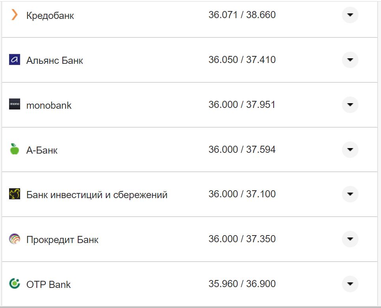Open the Кредобанк bank name link

pos(50,16)
